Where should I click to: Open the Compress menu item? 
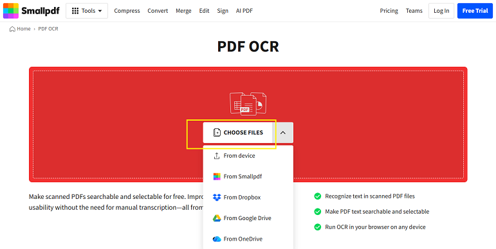127,11
